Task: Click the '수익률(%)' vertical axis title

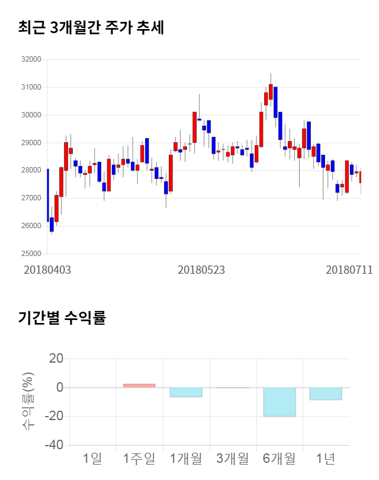Action: click(28, 402)
